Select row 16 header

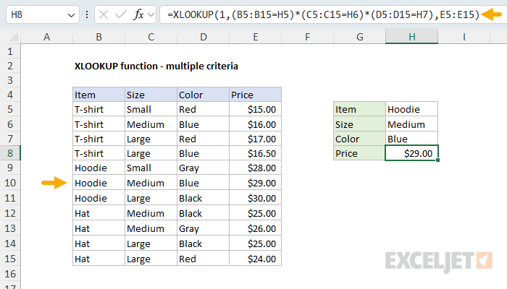(10, 274)
